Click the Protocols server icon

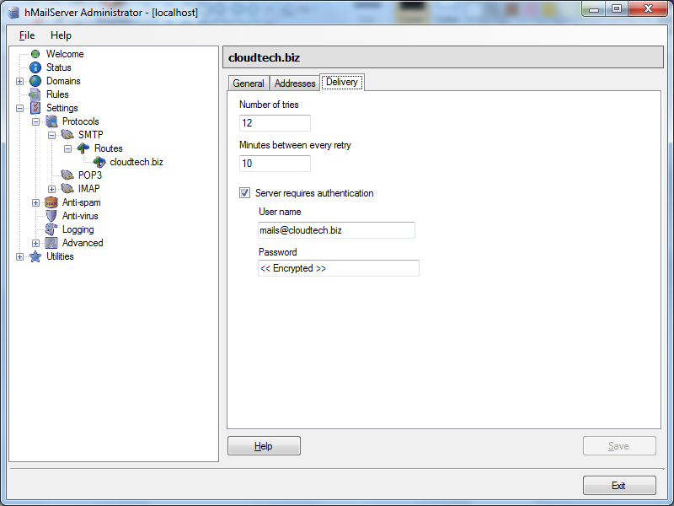pyautogui.click(x=51, y=121)
